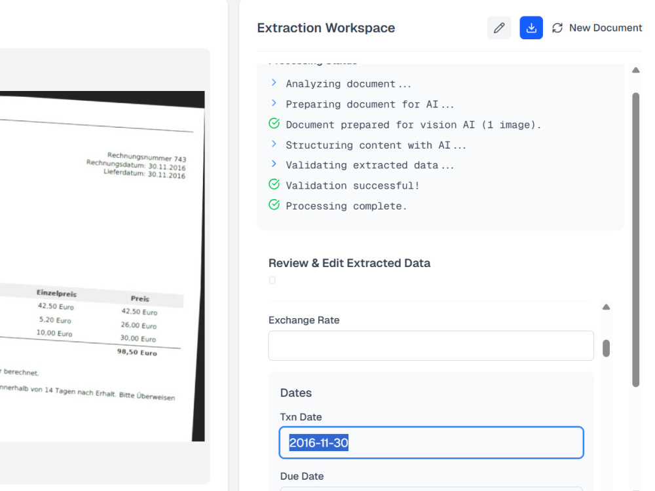The height and width of the screenshot is (491, 655).
Task: Expand the 'Validating extracted data' chevron
Action: point(274,164)
